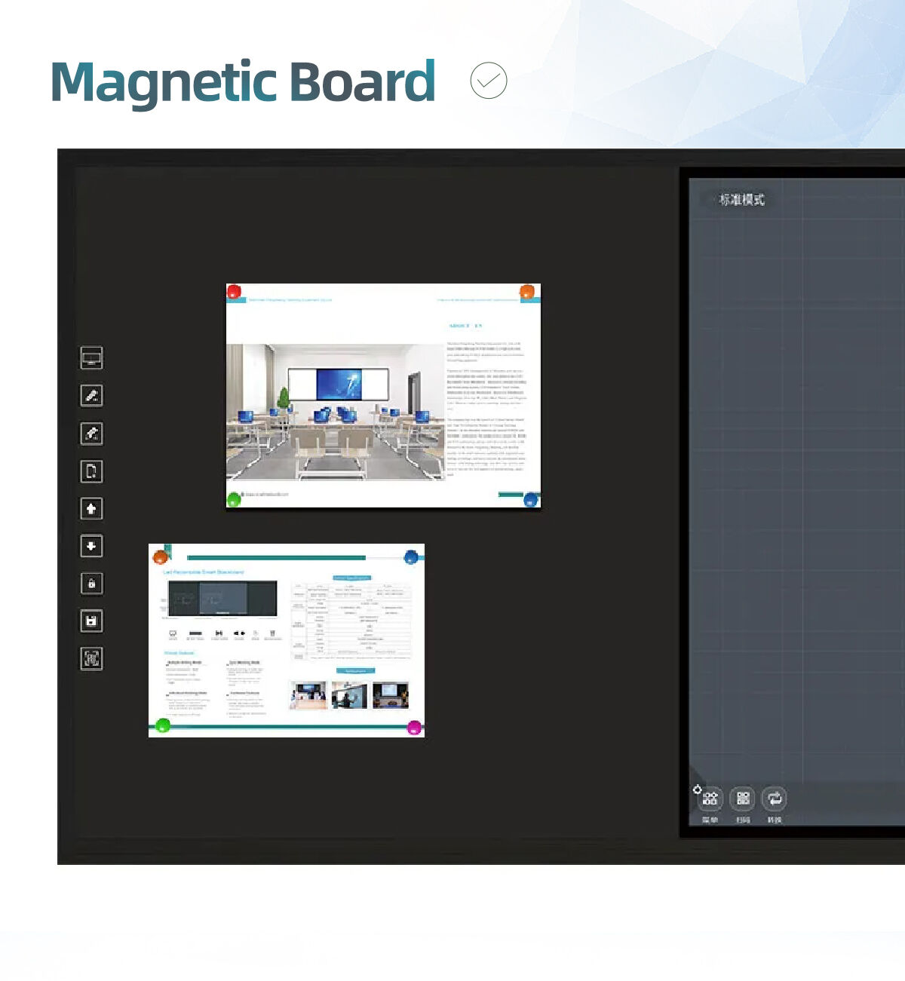Click the green magnet on specification page
This screenshot has width=905, height=981.
tap(162, 726)
